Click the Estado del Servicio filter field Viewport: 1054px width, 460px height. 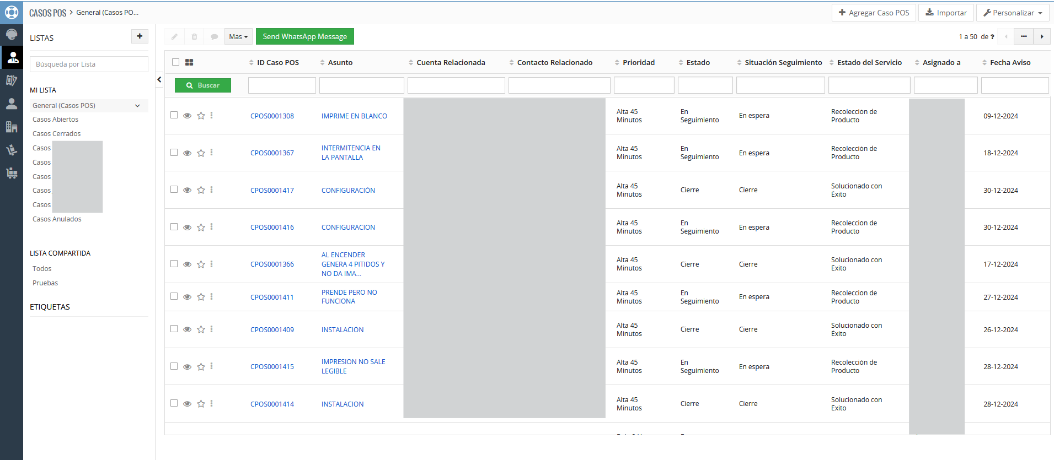pos(869,85)
